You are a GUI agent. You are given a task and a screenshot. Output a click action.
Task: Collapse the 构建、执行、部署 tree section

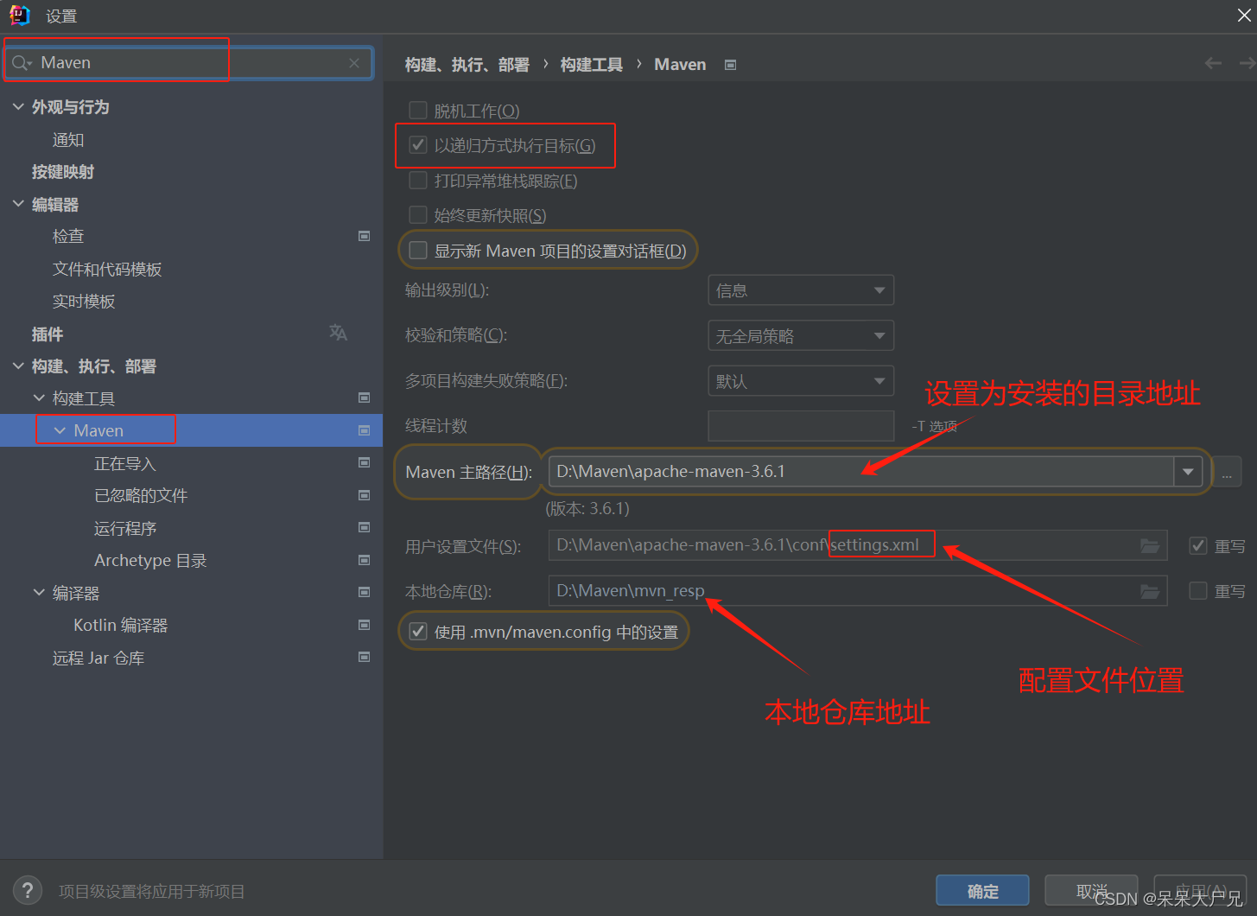click(x=18, y=366)
